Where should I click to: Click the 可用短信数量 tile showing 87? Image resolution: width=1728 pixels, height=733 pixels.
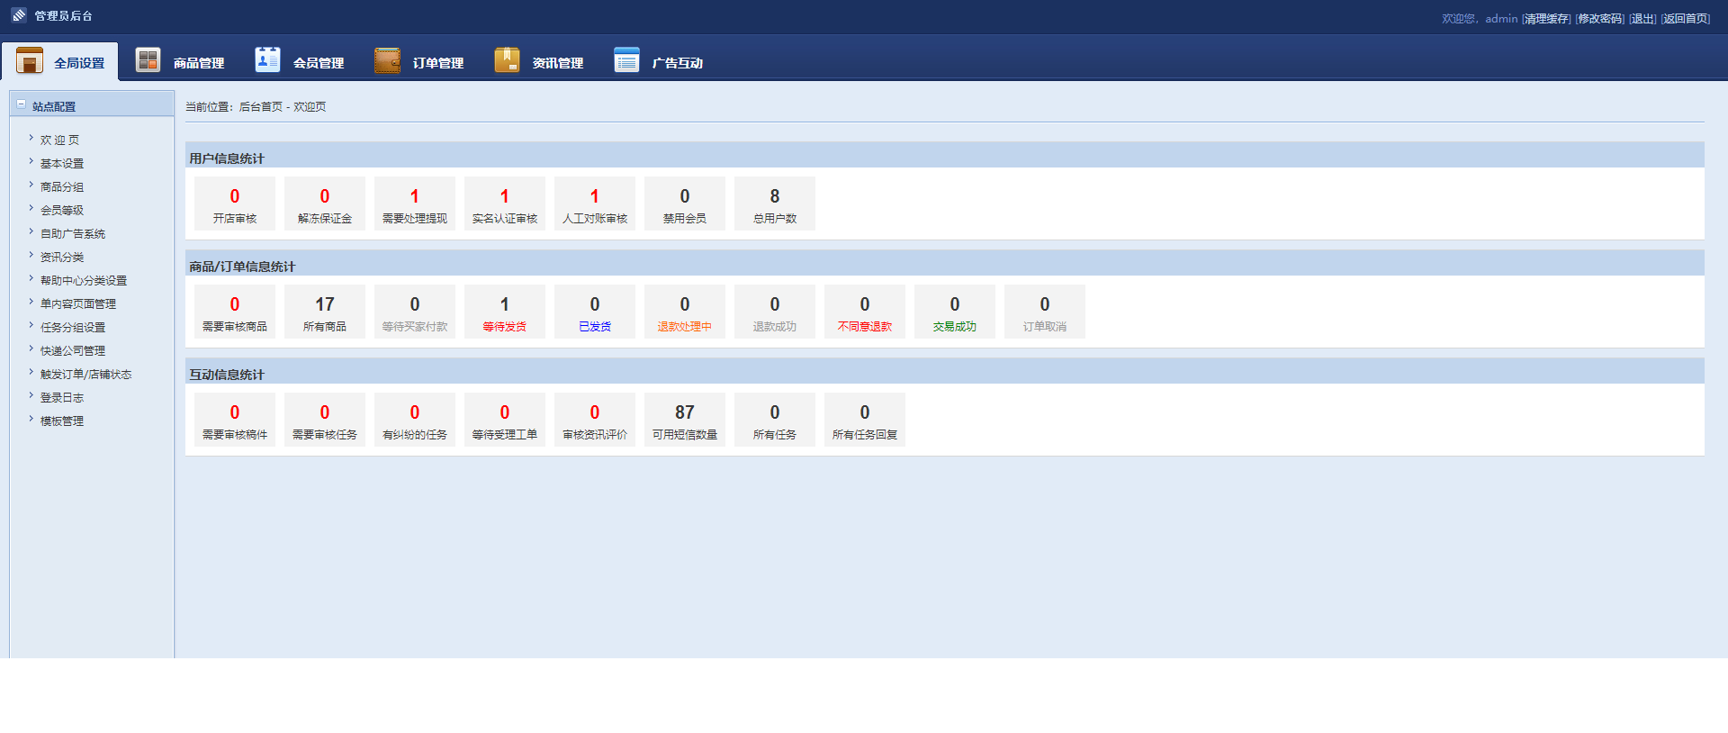point(684,421)
